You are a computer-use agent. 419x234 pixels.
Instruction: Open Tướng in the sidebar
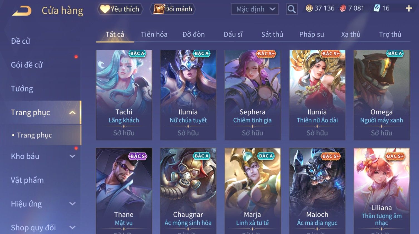coord(22,89)
